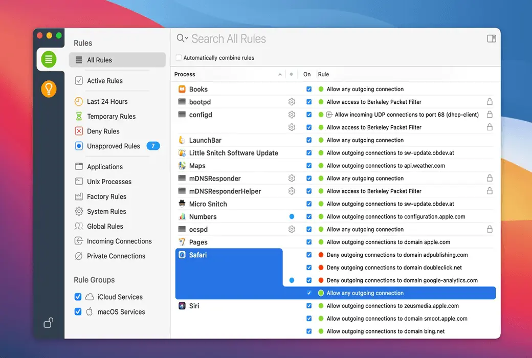Select rule for zeusmedia.apple.com
This screenshot has width=532, height=358.
click(392, 306)
